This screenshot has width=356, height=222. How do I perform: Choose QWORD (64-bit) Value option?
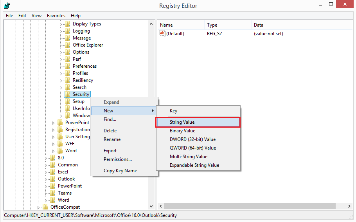[198, 148]
